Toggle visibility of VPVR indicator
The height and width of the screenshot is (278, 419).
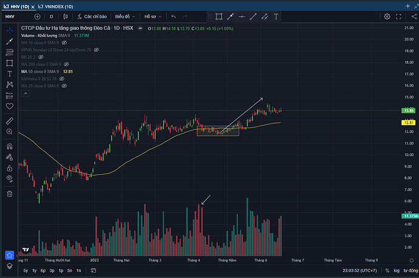(96, 50)
